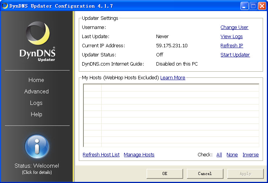
Task: Click the title bar app icon
Action: (x=5, y=6)
